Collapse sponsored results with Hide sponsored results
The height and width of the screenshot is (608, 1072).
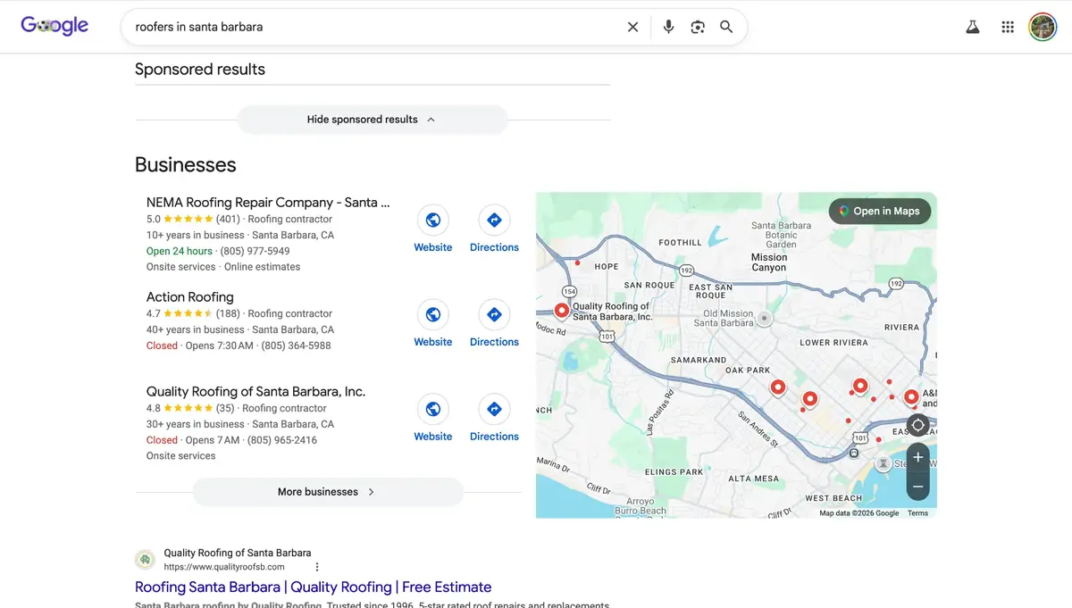click(372, 120)
